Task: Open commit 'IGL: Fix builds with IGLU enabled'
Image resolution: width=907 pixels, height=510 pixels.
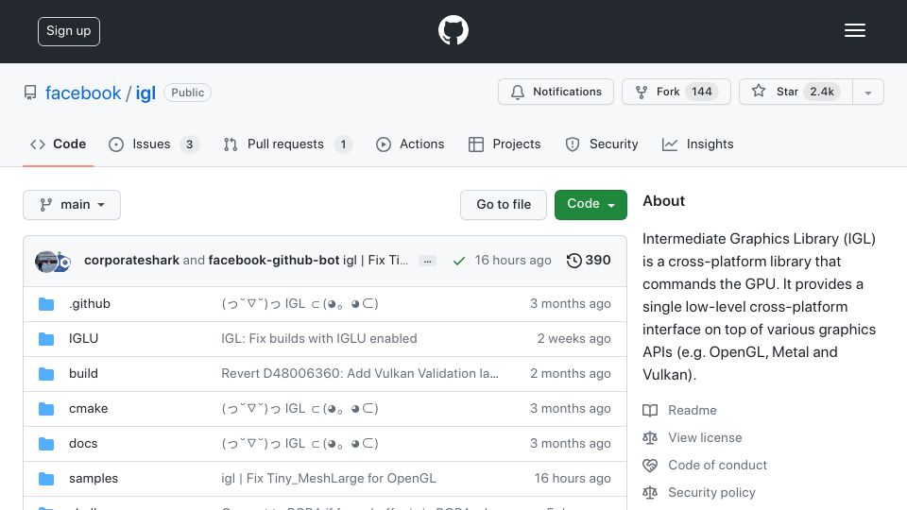Action: [x=318, y=338]
